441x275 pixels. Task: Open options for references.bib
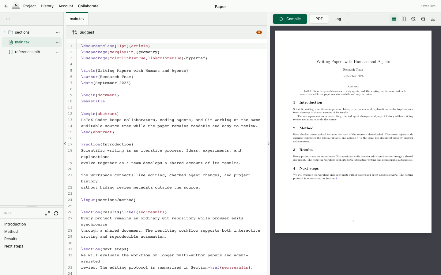[58, 52]
